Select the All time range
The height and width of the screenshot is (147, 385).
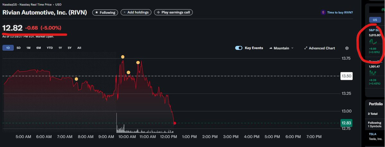coord(79,48)
